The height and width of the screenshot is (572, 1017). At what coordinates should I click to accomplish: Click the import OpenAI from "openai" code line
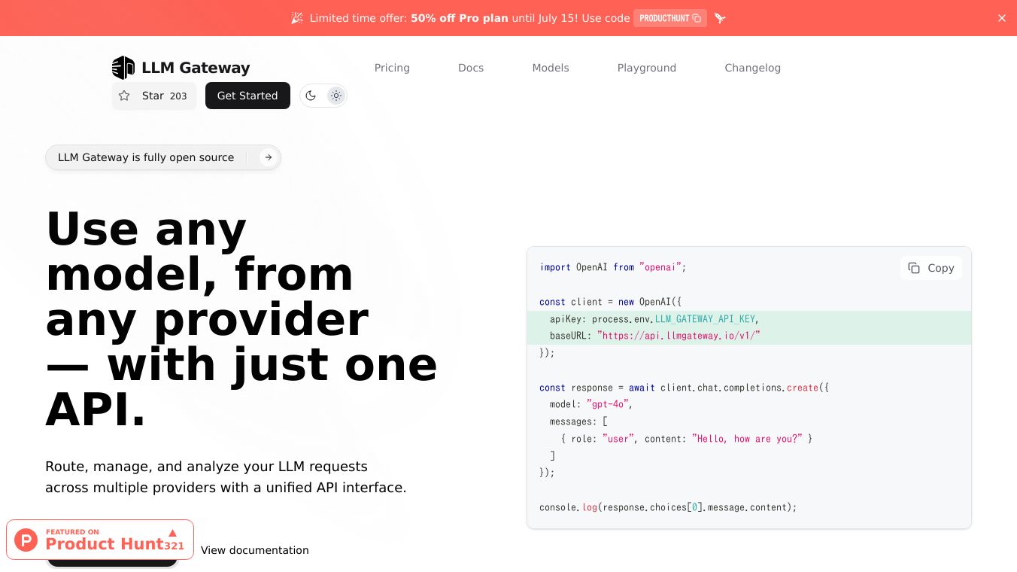pos(613,267)
